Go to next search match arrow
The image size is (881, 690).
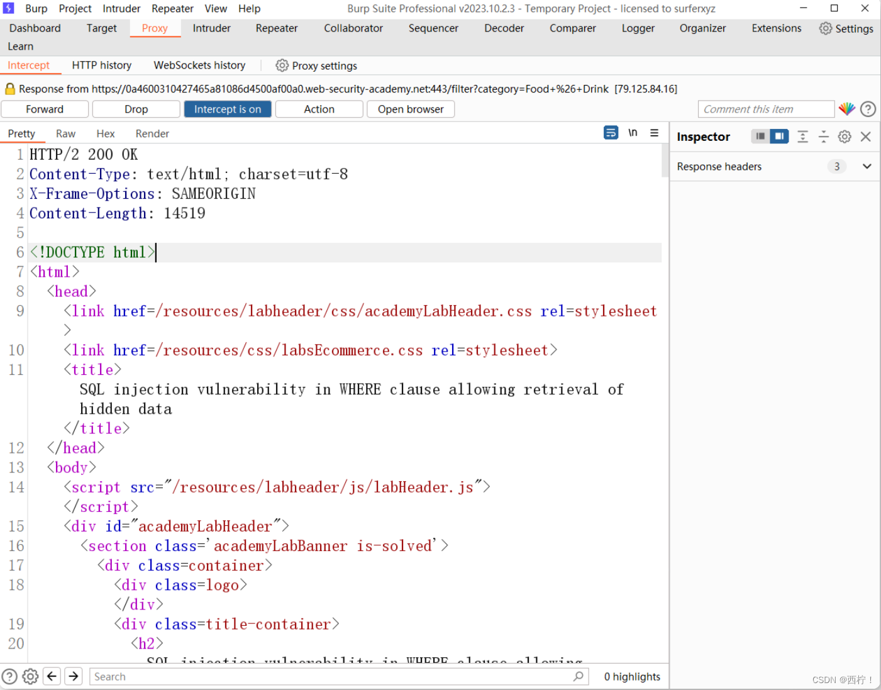click(x=74, y=676)
